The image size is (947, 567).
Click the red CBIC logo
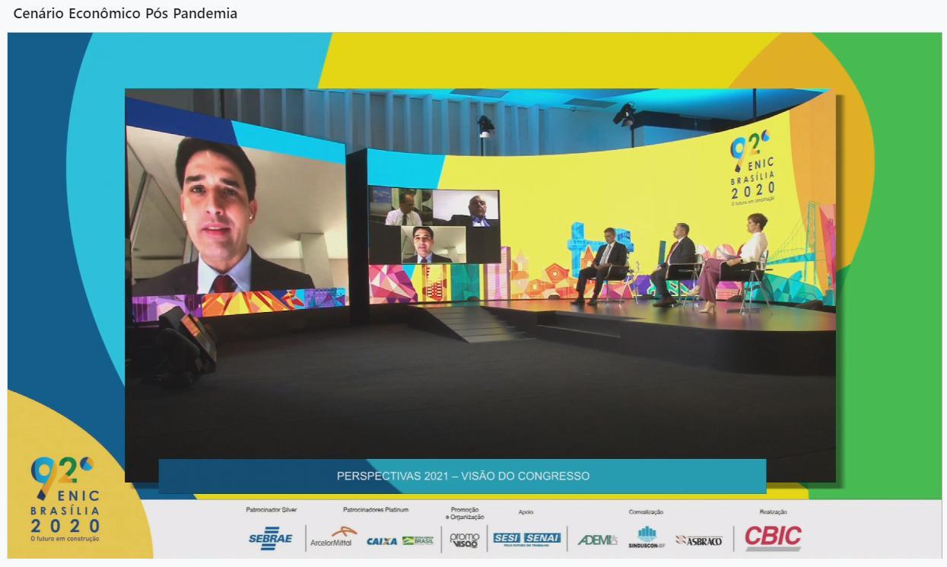(x=772, y=537)
